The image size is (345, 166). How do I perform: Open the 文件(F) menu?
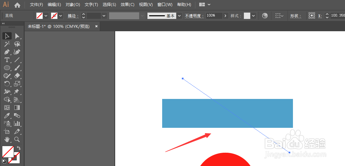click(x=36, y=5)
